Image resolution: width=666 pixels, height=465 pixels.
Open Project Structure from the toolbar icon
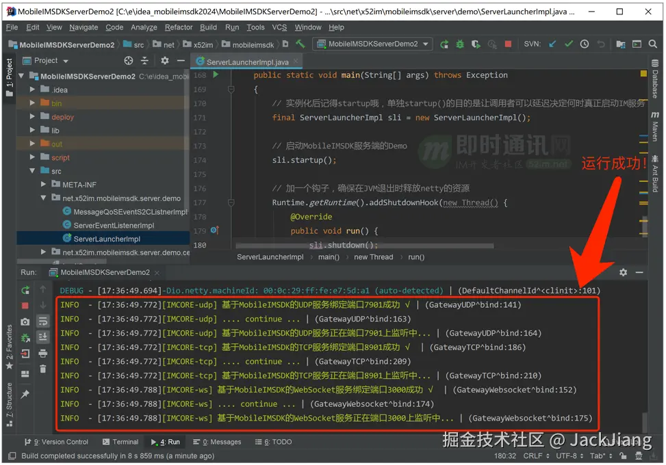(x=621, y=44)
